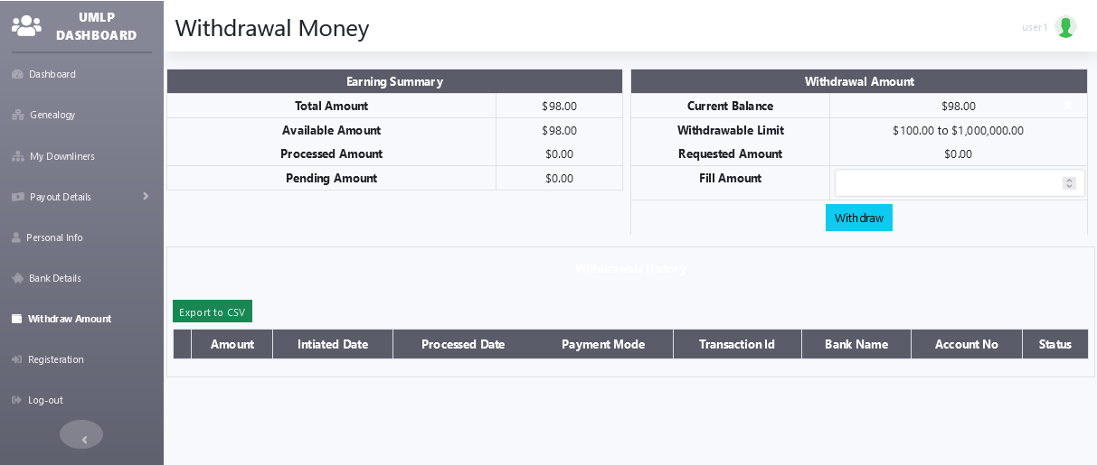This screenshot has height=465, width=1097.
Task: Click the Status column header
Action: coord(1054,344)
